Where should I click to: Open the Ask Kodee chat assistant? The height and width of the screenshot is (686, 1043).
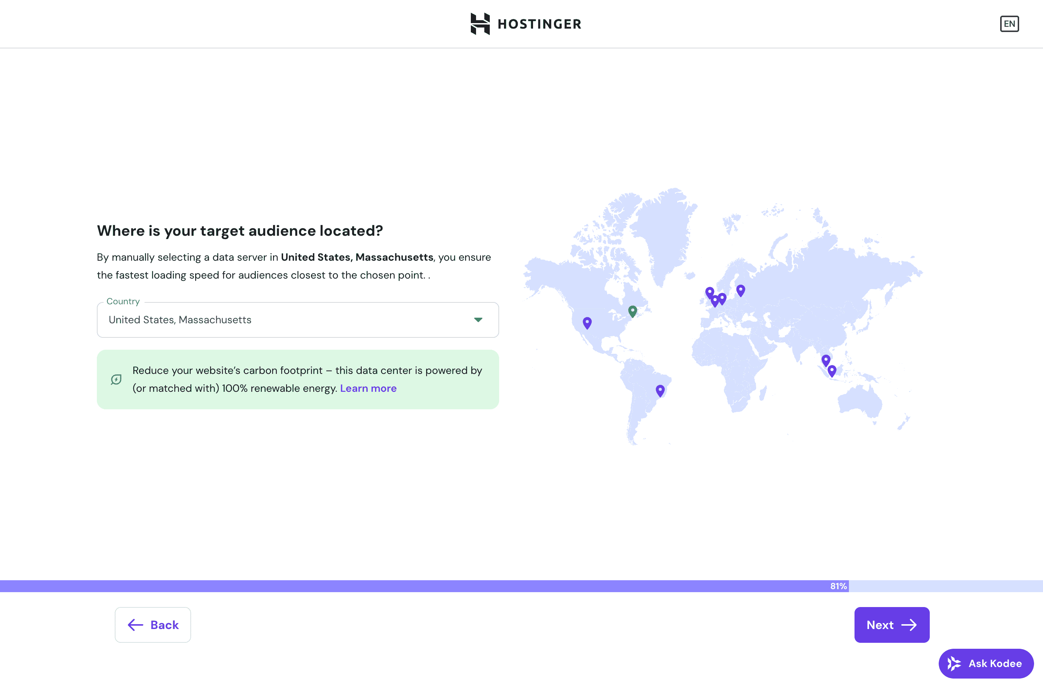[x=986, y=663]
